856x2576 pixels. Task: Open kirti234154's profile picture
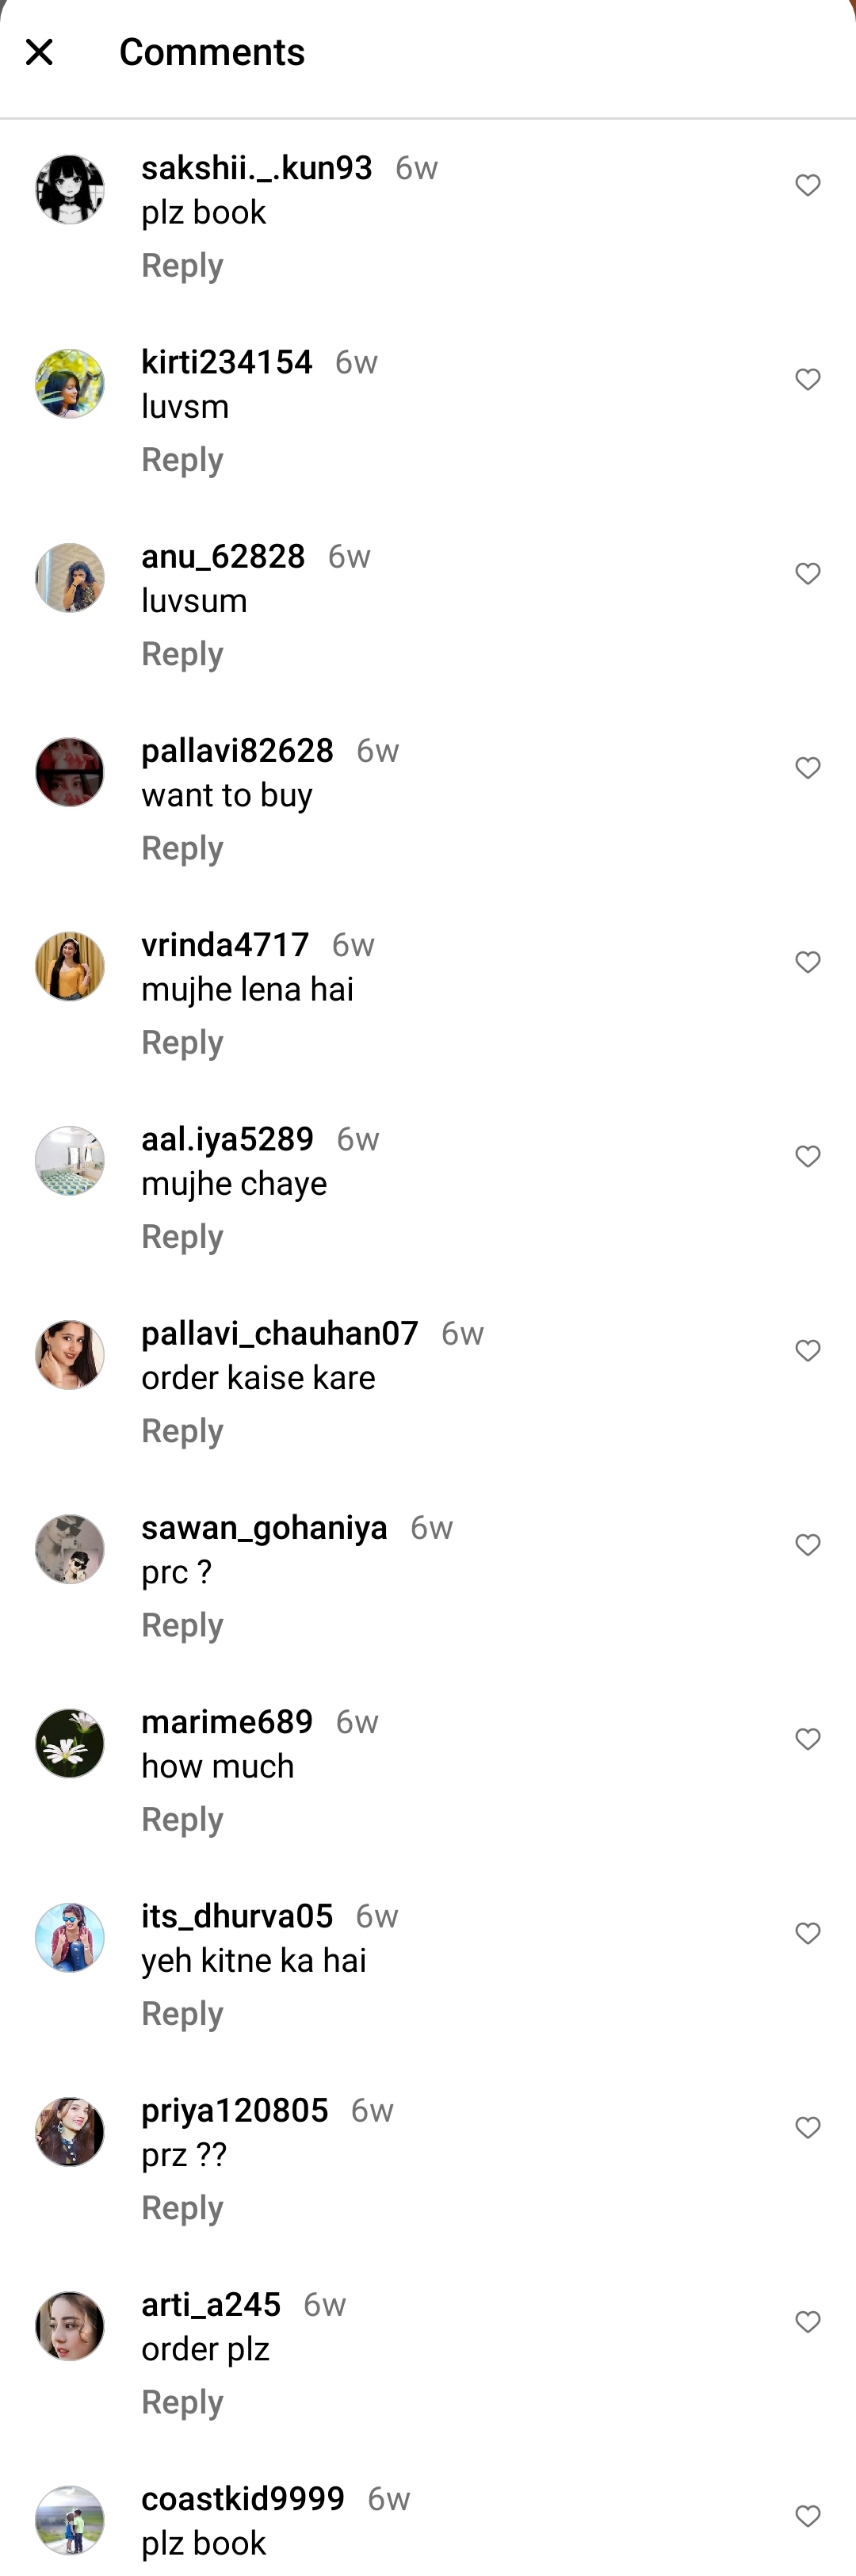tap(70, 383)
